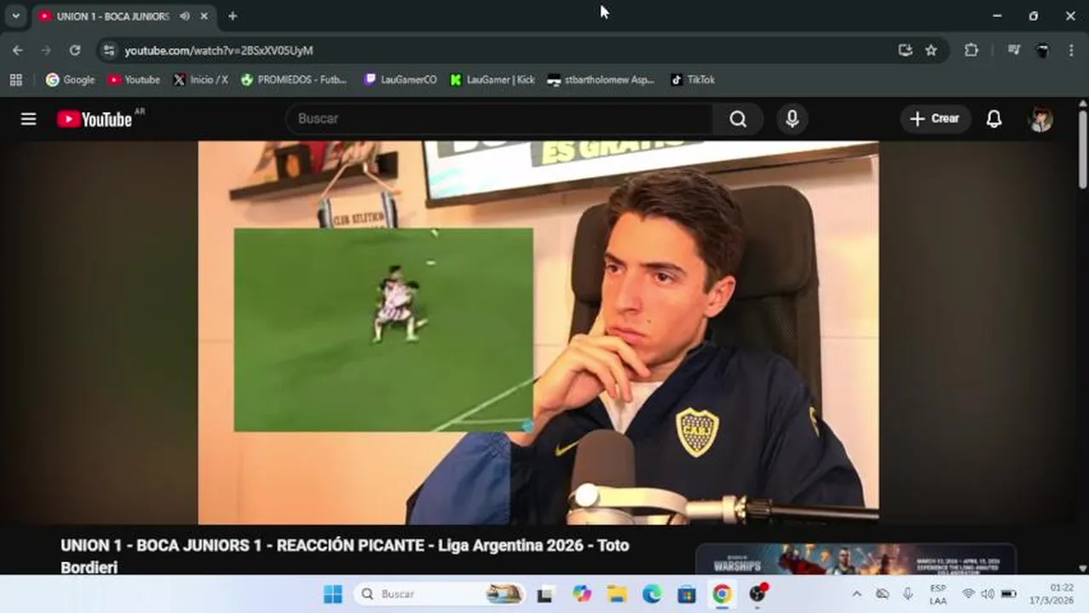
Task: Open the Windows Start menu
Action: (333, 594)
